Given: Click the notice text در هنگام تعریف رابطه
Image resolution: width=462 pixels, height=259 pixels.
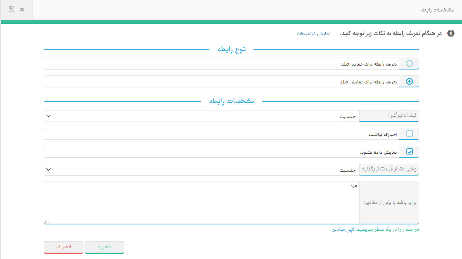Looking at the screenshot, I should 391,33.
